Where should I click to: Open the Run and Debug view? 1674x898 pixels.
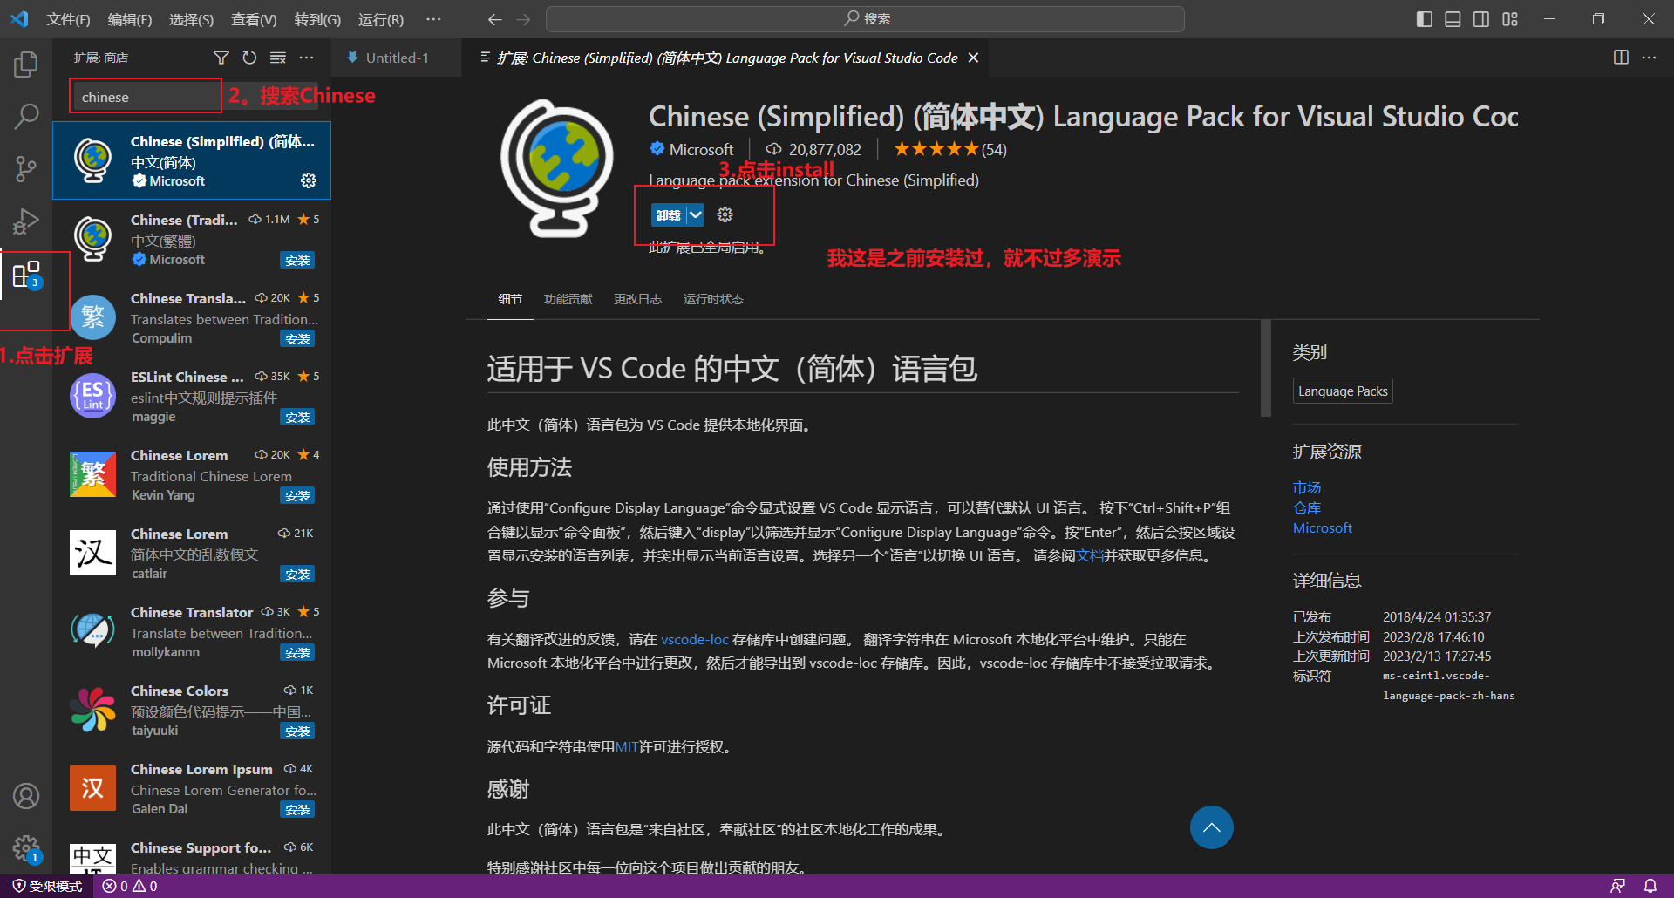tap(26, 221)
